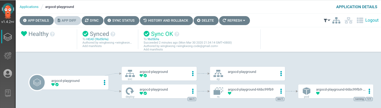Viewport: 381px width, 108px height.
Task: Open HISTORY AND ROLLBACK
Action: point(166,20)
